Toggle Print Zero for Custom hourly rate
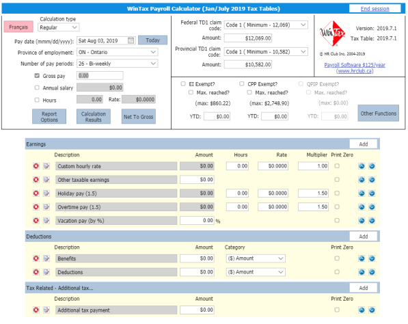Viewport: 408px width, 324px height. [x=337, y=166]
